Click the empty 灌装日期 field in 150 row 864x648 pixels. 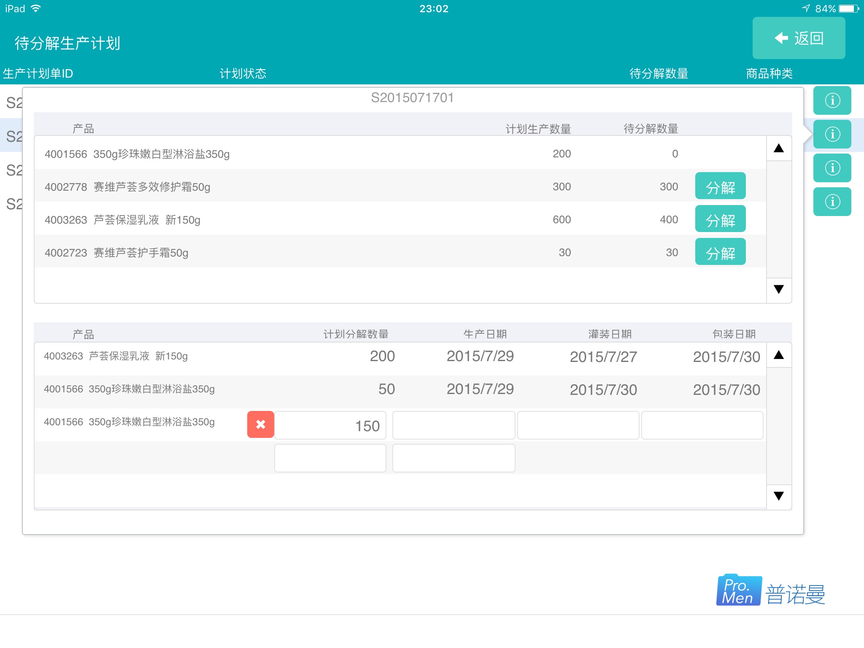(578, 425)
